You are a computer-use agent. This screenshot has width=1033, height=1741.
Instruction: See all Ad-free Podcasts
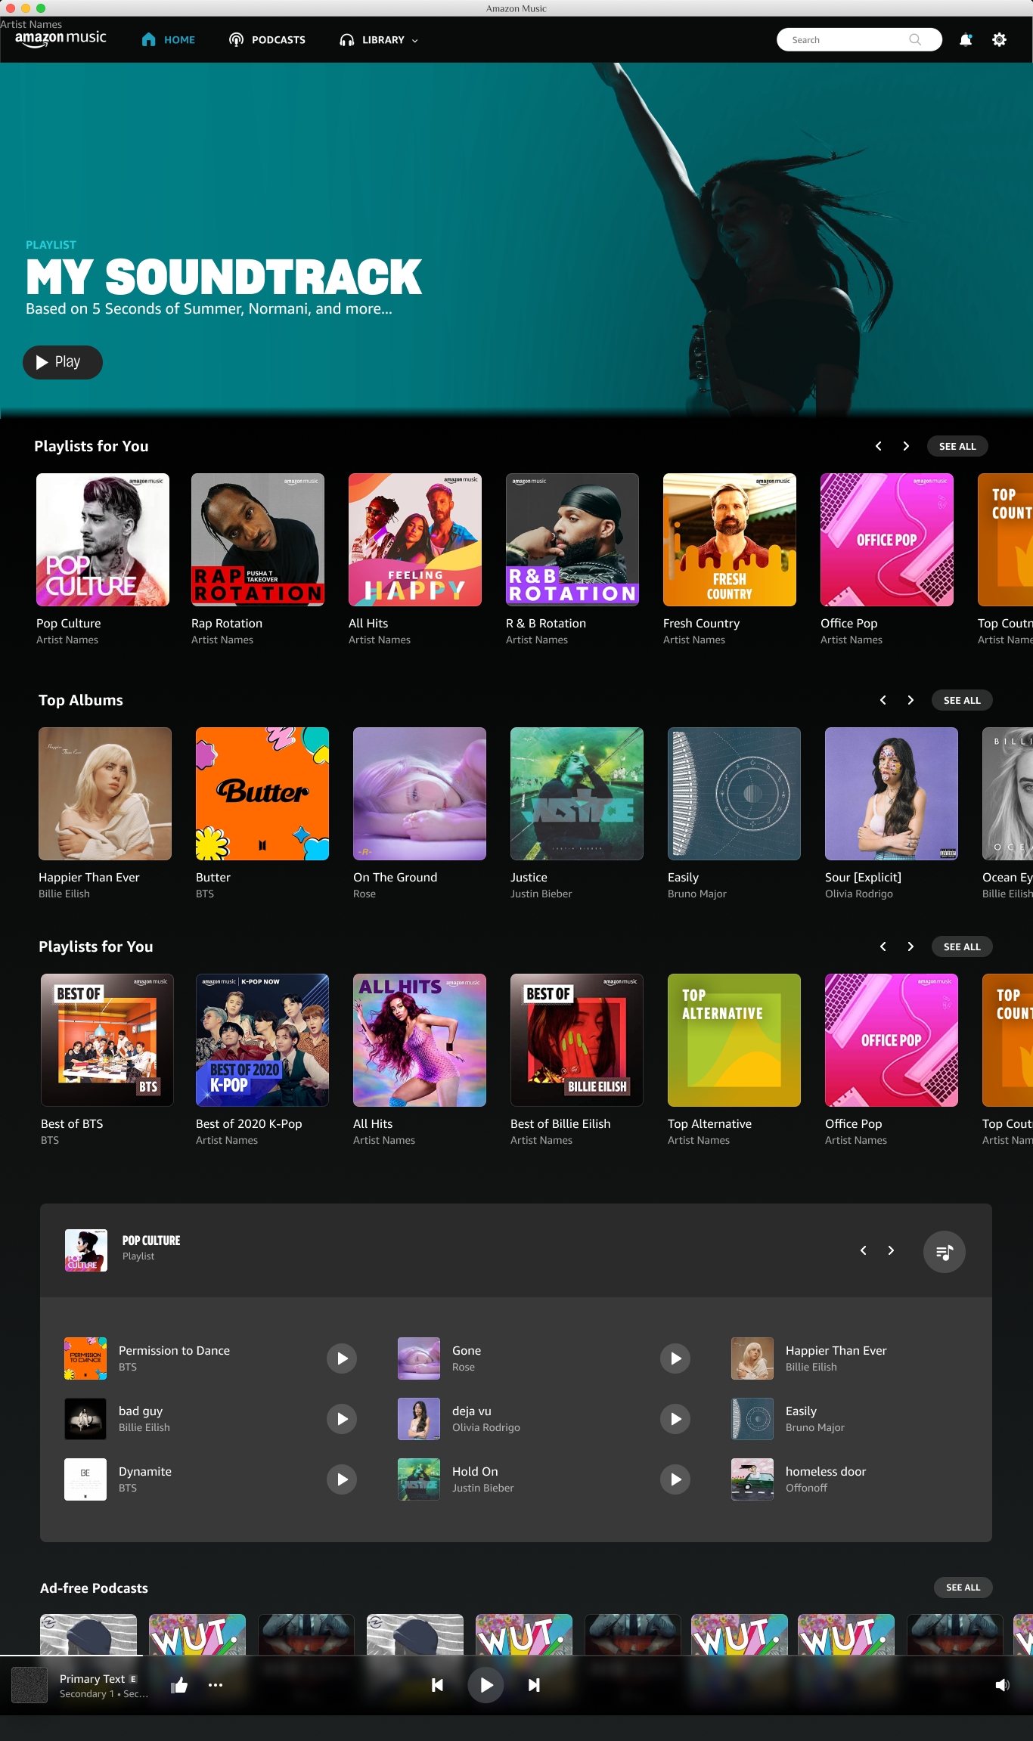click(x=963, y=1588)
